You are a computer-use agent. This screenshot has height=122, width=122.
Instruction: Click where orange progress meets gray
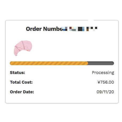pos(88,63)
